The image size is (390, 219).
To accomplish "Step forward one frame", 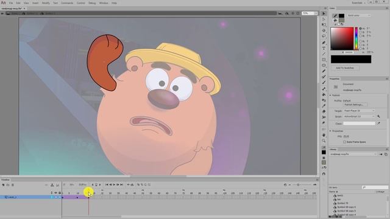I will tap(118, 185).
